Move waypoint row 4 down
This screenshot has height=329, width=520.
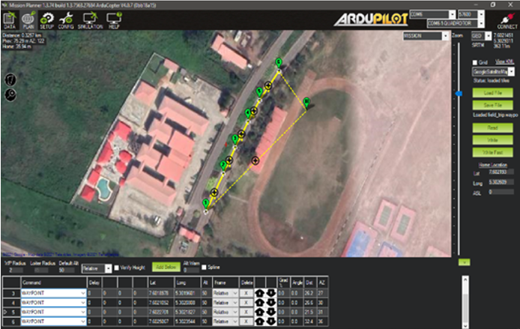(x=271, y=303)
